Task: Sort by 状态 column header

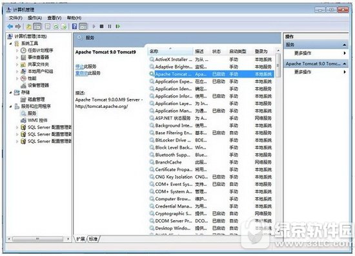Action: tap(218, 52)
